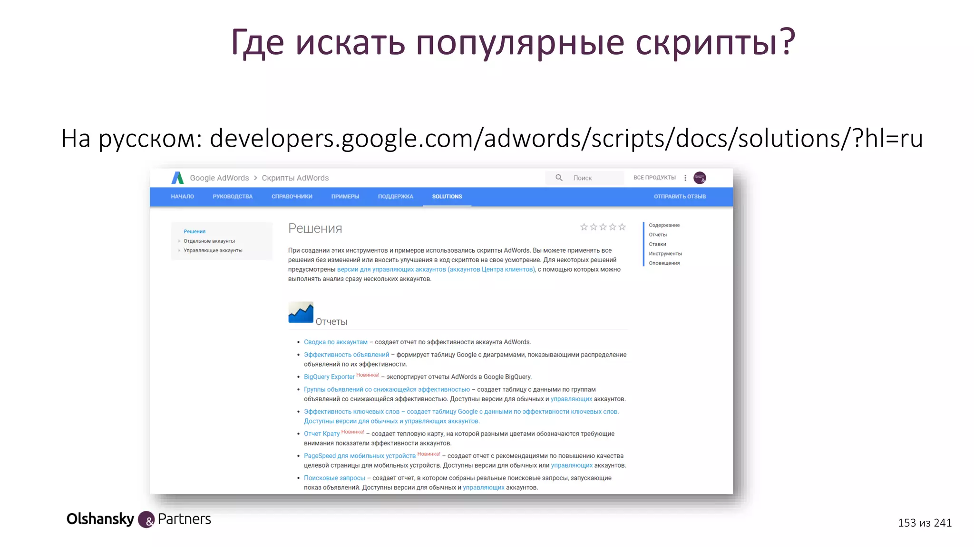974x547 pixels.
Task: Open the user account avatar
Action: (700, 178)
